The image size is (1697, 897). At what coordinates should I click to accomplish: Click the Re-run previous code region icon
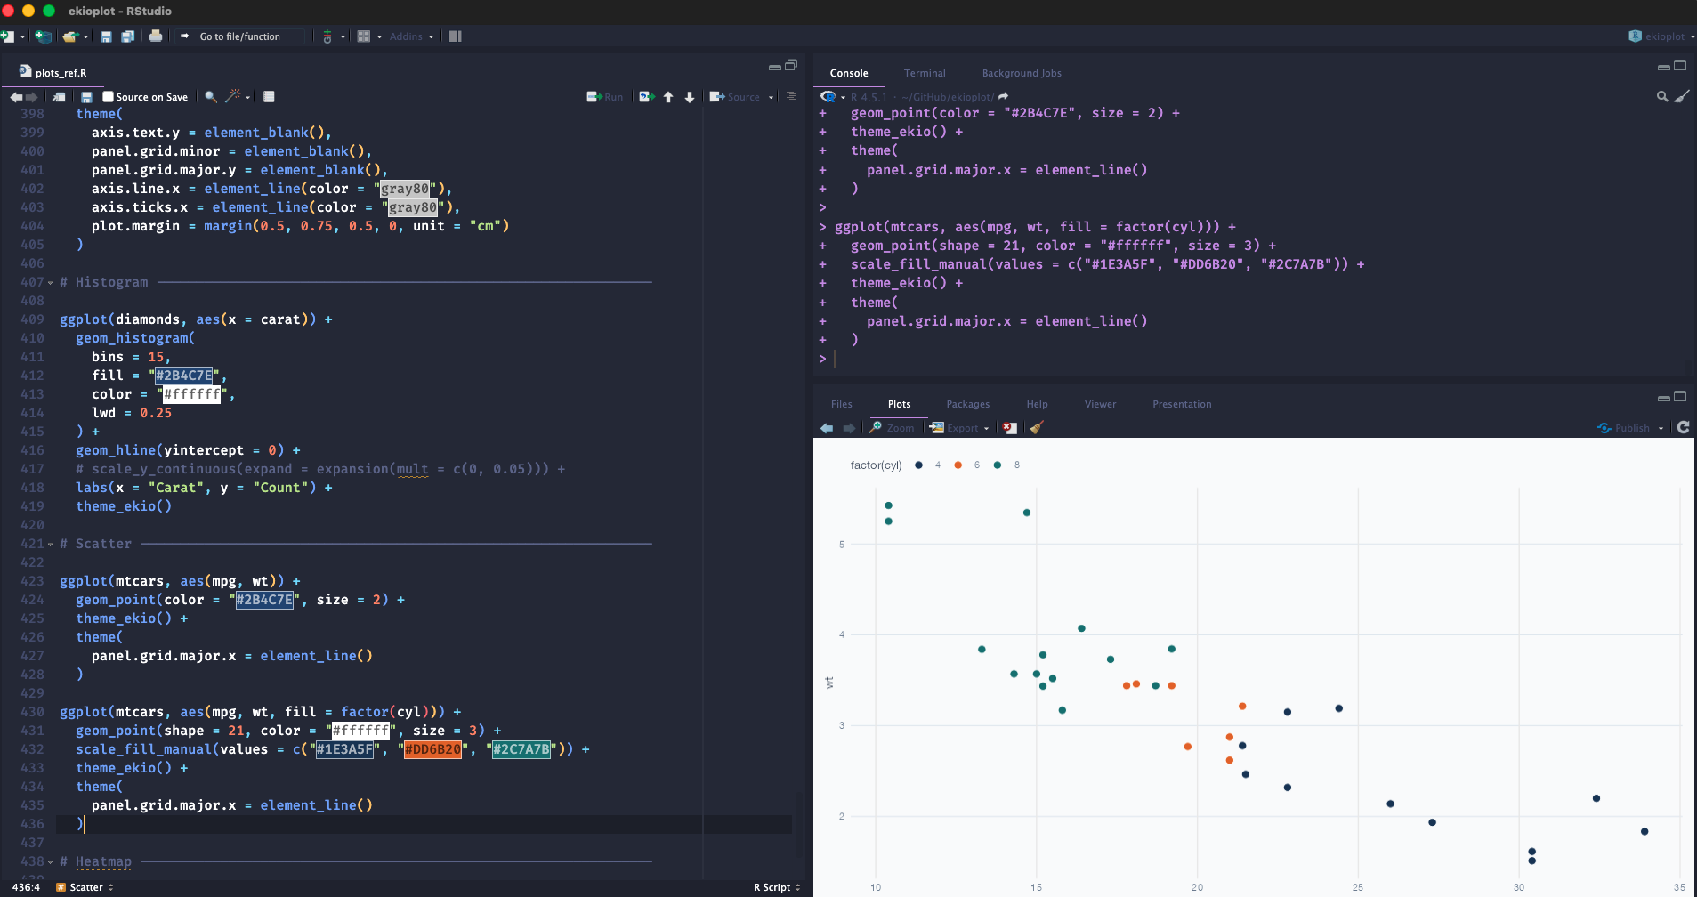(x=647, y=97)
